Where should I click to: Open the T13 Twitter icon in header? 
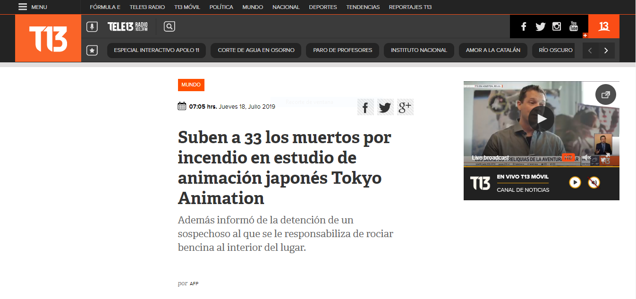541,27
